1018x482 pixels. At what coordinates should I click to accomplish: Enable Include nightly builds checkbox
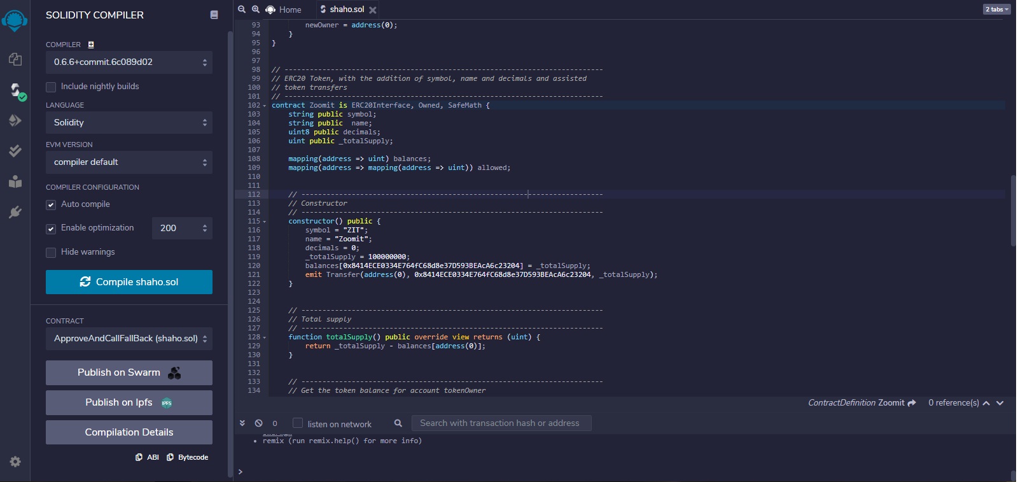point(51,87)
